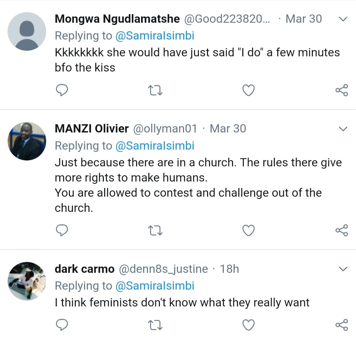Reply to dark carmo's feminists tweet
This screenshot has width=356, height=343.
click(x=62, y=325)
